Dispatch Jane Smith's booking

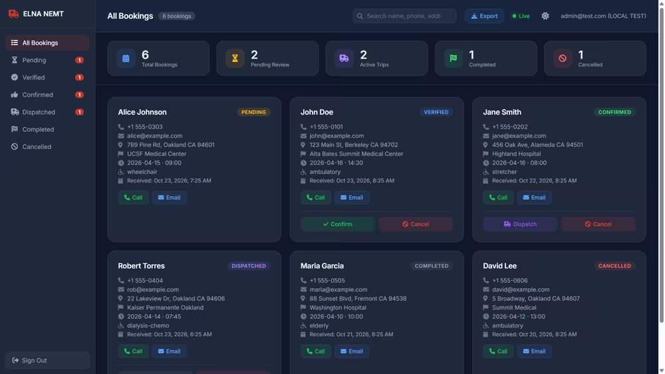520,224
